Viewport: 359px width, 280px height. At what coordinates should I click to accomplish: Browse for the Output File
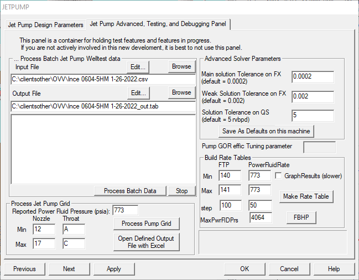[181, 92]
